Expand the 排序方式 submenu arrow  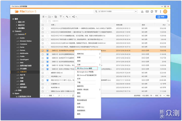100,54
